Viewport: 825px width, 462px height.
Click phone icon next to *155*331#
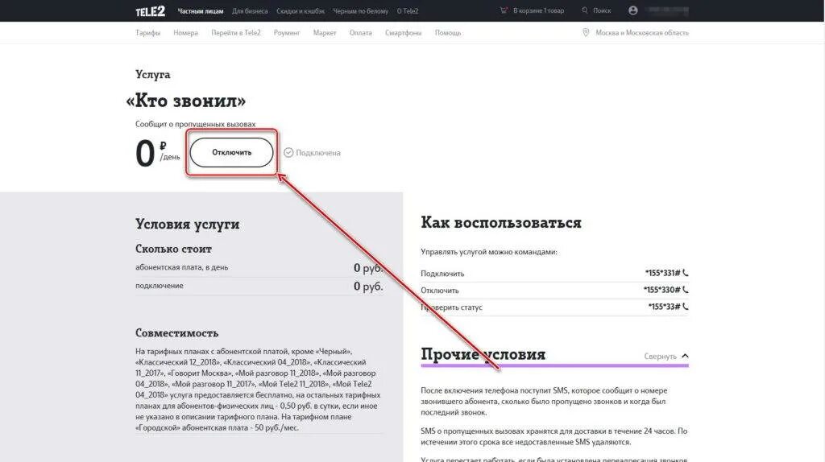click(685, 273)
